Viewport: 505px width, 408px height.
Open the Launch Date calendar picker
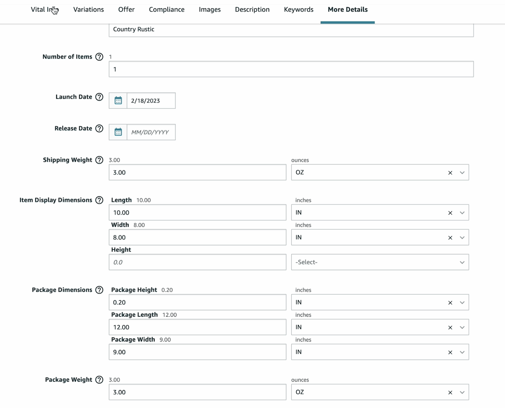click(118, 100)
